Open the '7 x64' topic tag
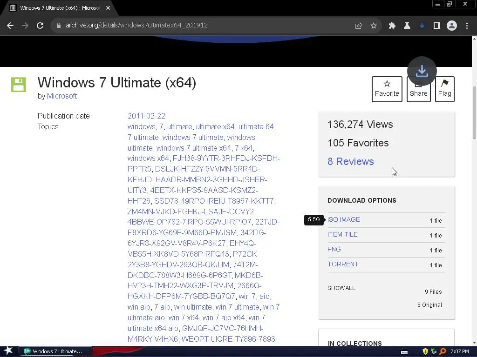 point(243,148)
